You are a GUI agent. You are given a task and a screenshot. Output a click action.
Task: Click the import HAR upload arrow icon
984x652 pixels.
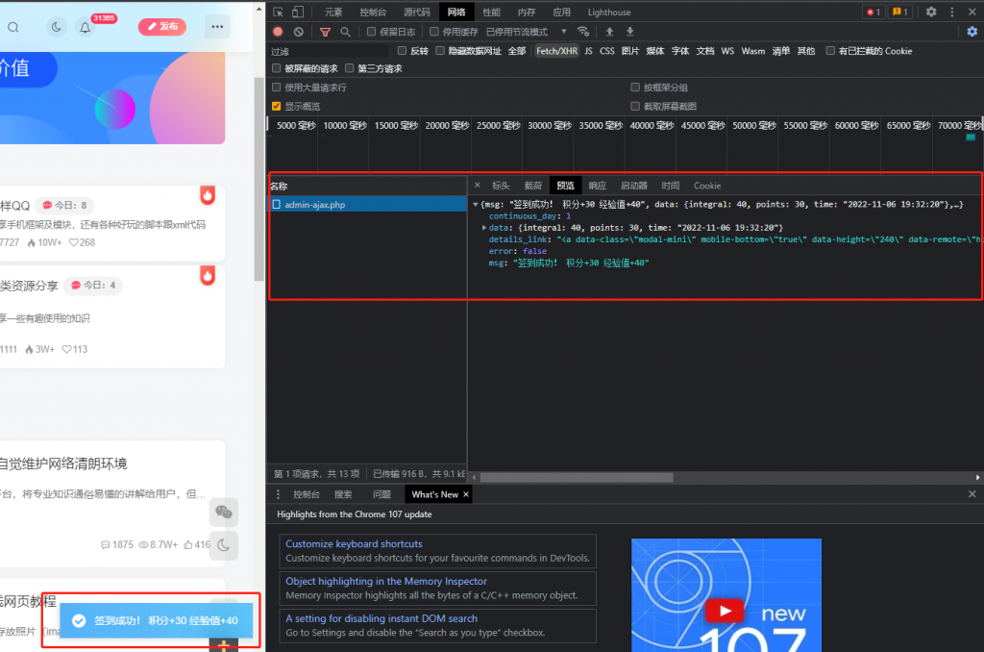609,32
